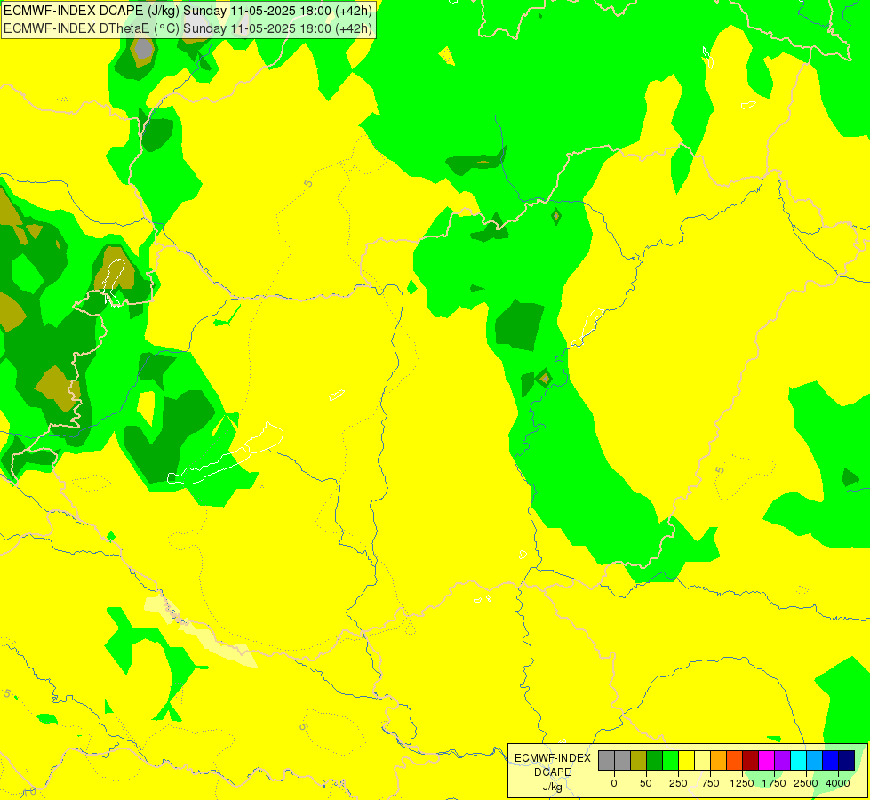Click the '250' tick value on the legend
Screen dimensions: 870x800
coord(678,783)
